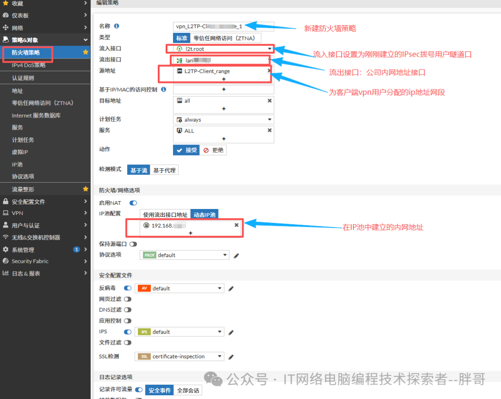Click edit pencil beside SSL certificate-inspection
The height and width of the screenshot is (399, 501).
(x=231, y=357)
